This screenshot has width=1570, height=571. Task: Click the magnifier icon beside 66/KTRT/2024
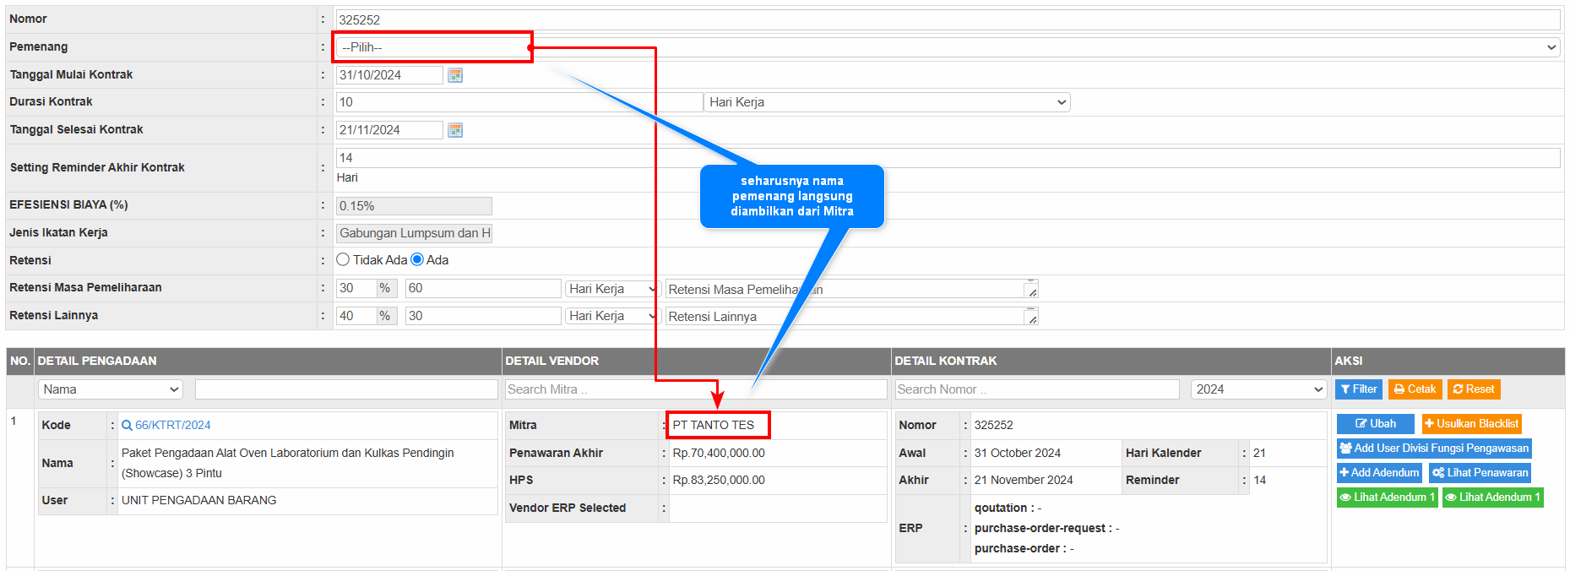pos(127,426)
